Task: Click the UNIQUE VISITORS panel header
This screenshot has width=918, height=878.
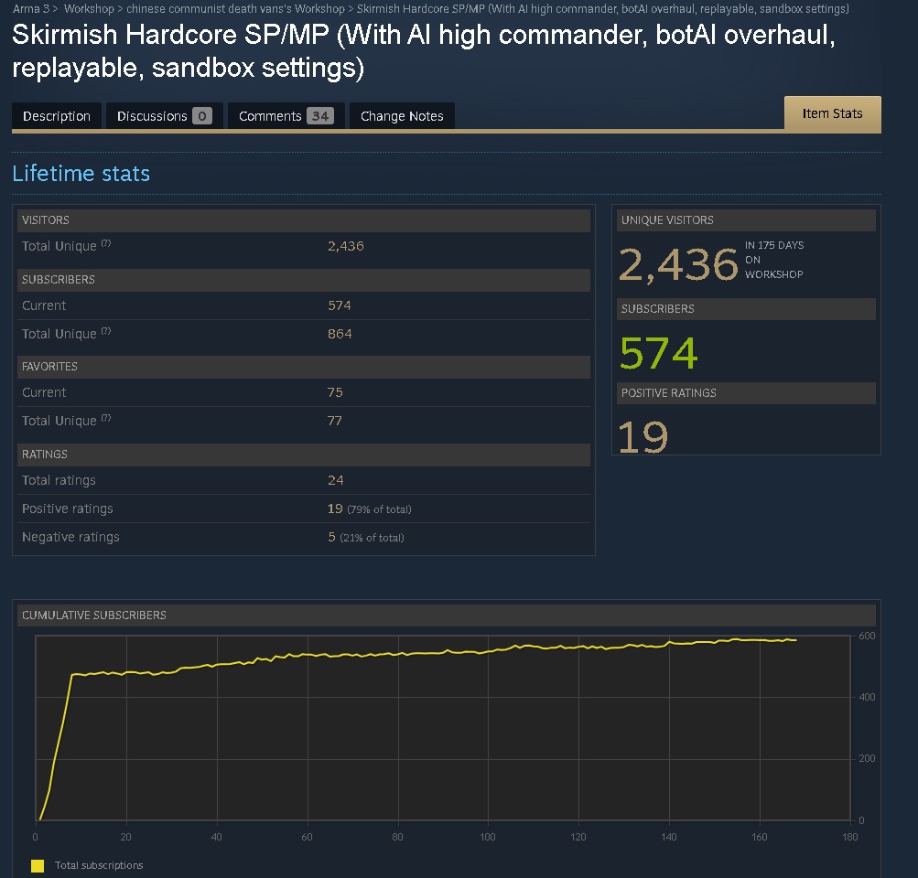Action: (x=747, y=220)
